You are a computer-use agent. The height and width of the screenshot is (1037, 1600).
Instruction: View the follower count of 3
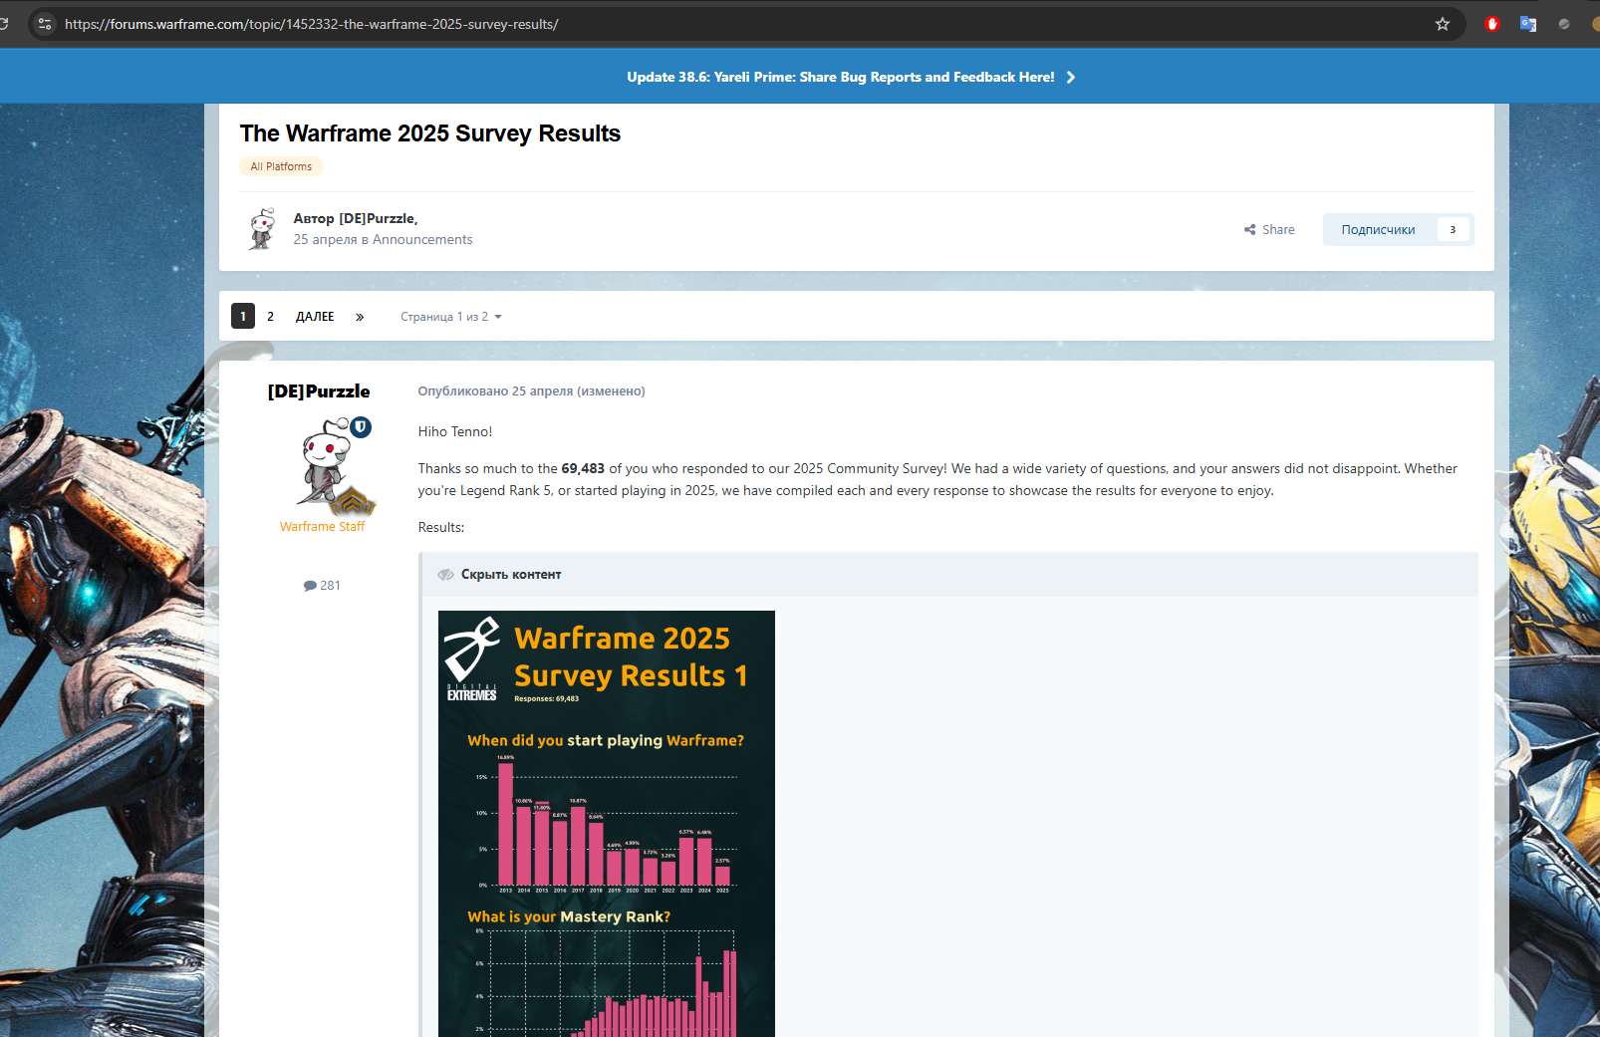pos(1453,229)
